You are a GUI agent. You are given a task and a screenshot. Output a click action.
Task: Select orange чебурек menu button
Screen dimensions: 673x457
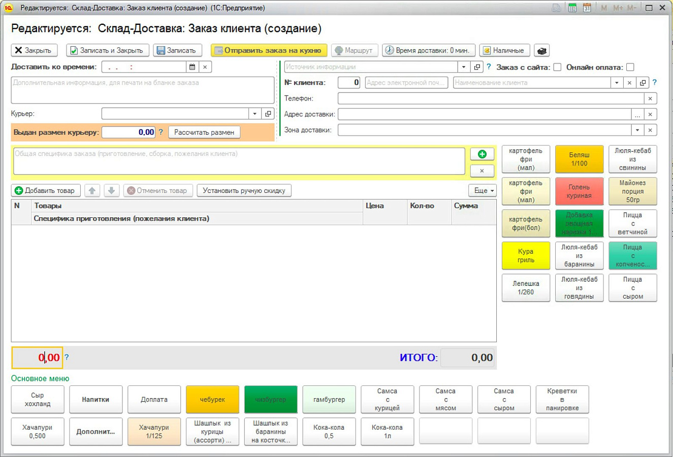coord(212,400)
